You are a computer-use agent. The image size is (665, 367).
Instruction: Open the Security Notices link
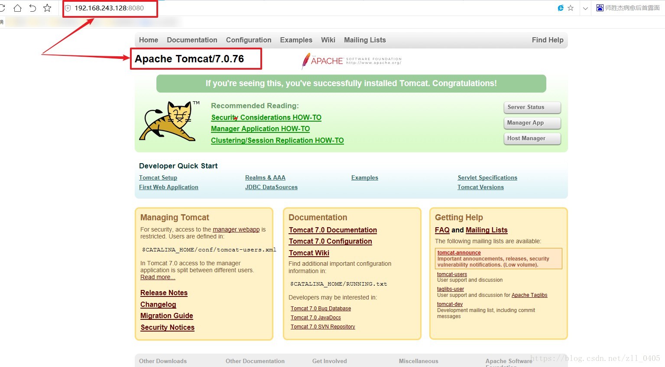(167, 328)
